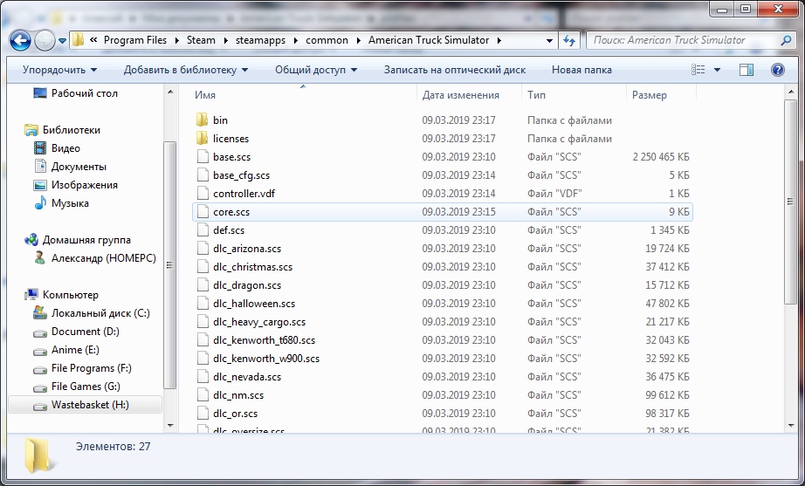
Task: Click the Новая папка button
Action: [x=581, y=70]
